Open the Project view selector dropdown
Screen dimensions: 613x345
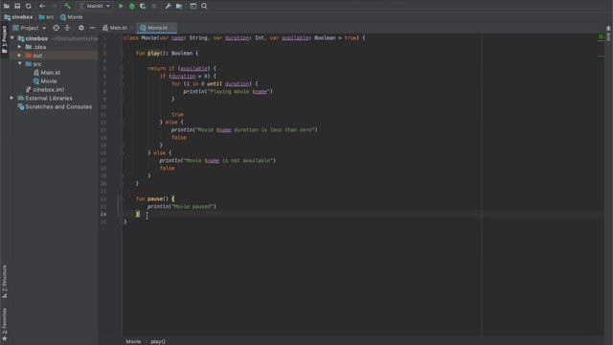coord(30,28)
